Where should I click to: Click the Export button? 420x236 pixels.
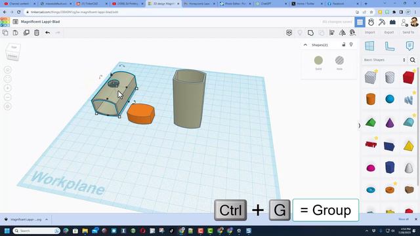[x=389, y=32]
